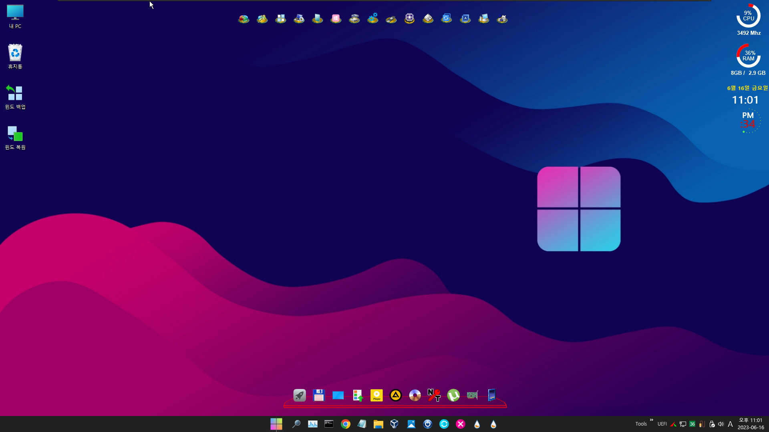Viewport: 769px width, 432px height.
Task: Open the taskbar clock showing 오후 11:01
Action: (751, 424)
